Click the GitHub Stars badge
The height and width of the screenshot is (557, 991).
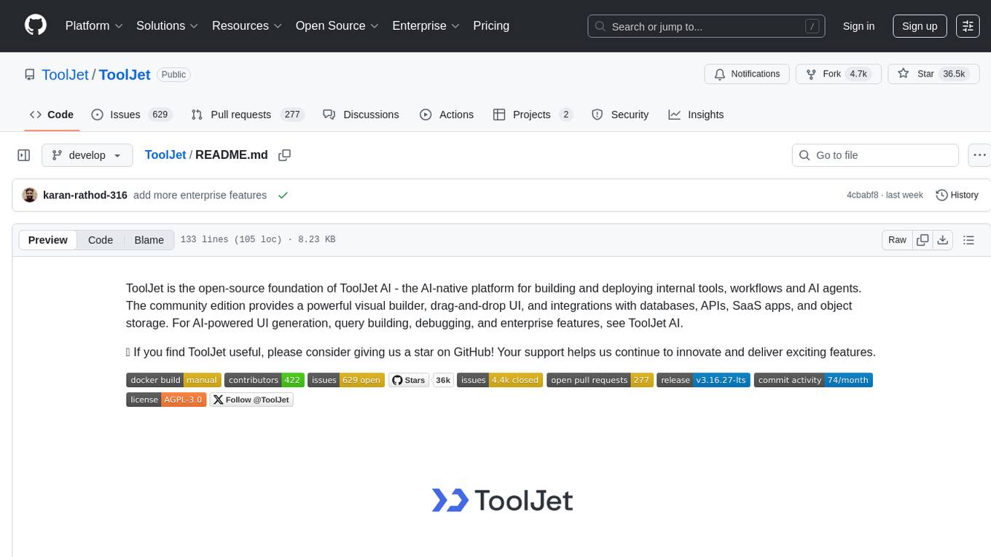tap(409, 380)
